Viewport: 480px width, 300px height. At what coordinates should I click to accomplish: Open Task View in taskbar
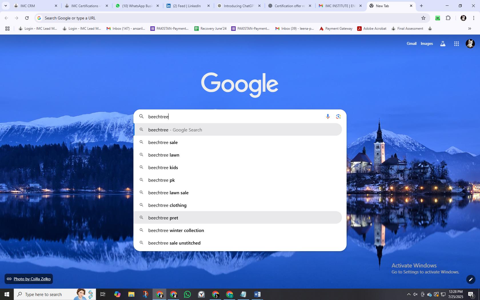coord(103,294)
